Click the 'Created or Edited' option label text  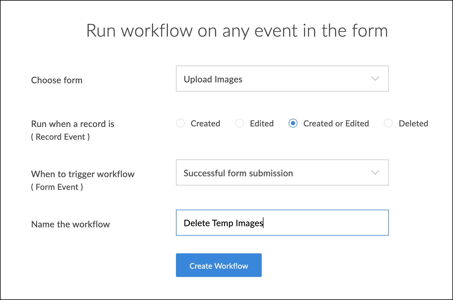tap(336, 123)
